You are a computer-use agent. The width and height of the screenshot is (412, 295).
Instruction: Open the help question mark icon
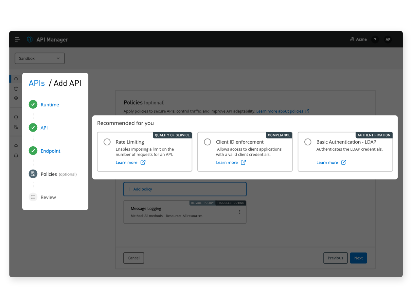pyautogui.click(x=375, y=39)
